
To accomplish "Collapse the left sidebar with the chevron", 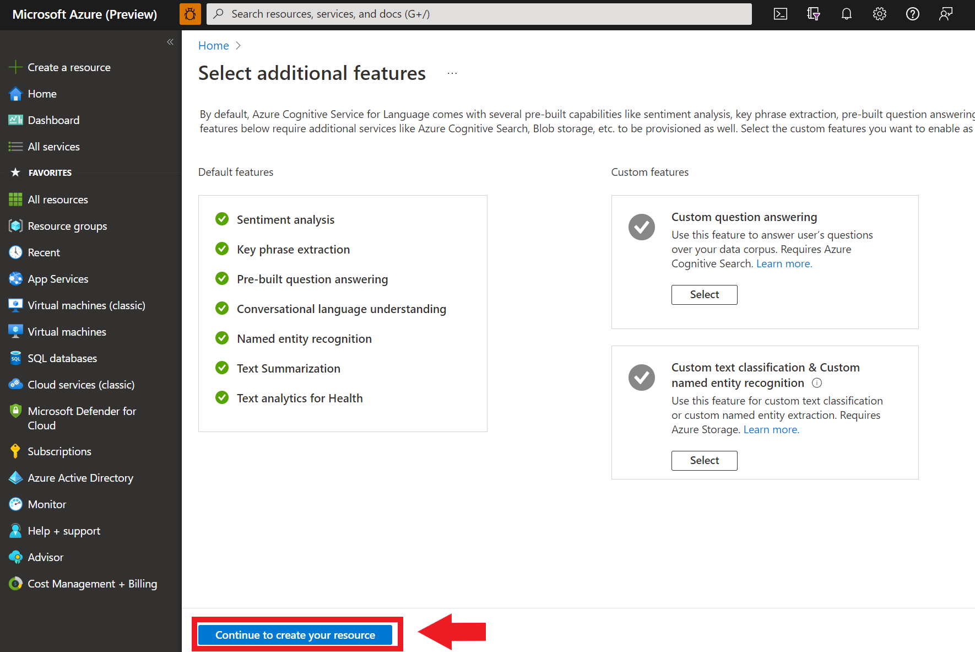I will (170, 42).
